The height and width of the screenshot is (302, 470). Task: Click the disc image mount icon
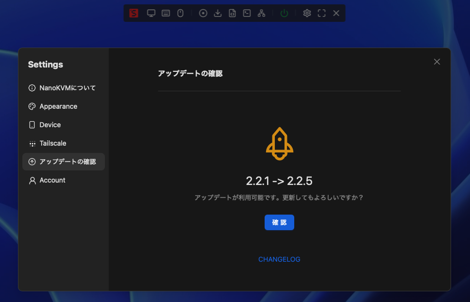tap(203, 13)
